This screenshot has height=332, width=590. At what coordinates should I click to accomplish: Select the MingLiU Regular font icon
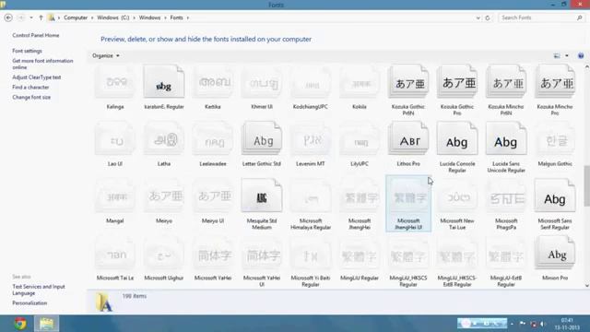point(360,253)
